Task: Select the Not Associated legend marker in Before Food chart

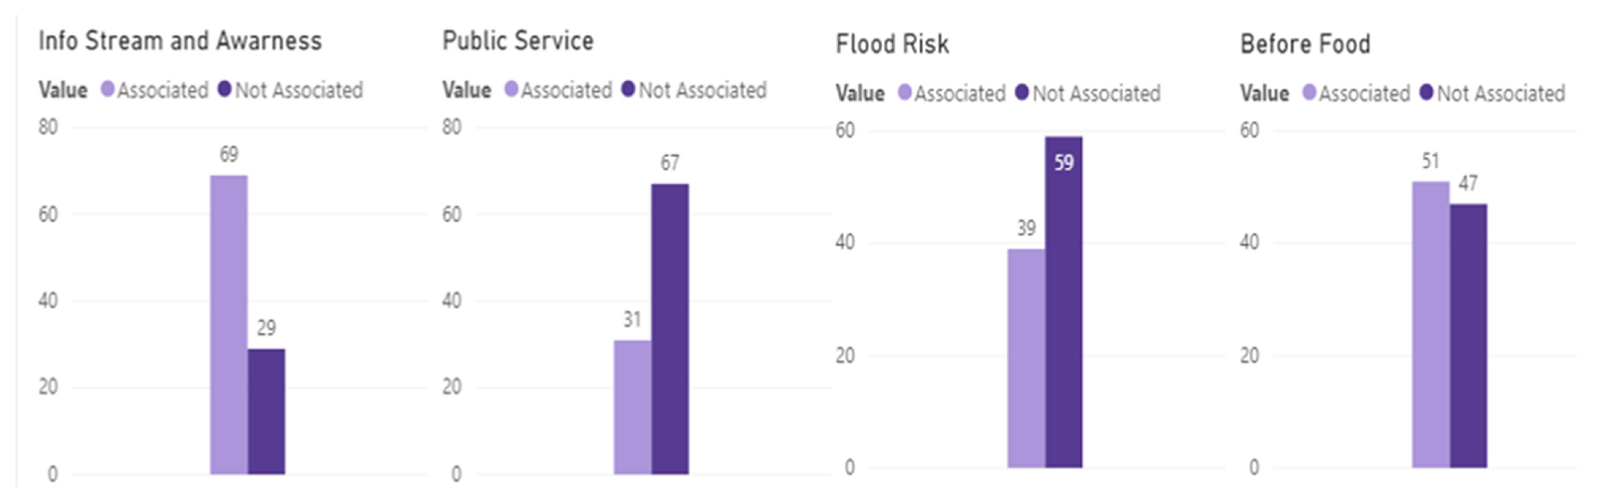Action: click(1426, 93)
